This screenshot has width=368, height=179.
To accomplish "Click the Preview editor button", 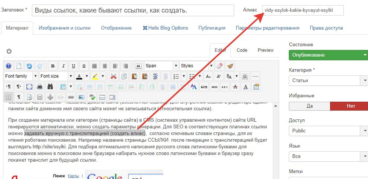I will pyautogui.click(x=265, y=50).
